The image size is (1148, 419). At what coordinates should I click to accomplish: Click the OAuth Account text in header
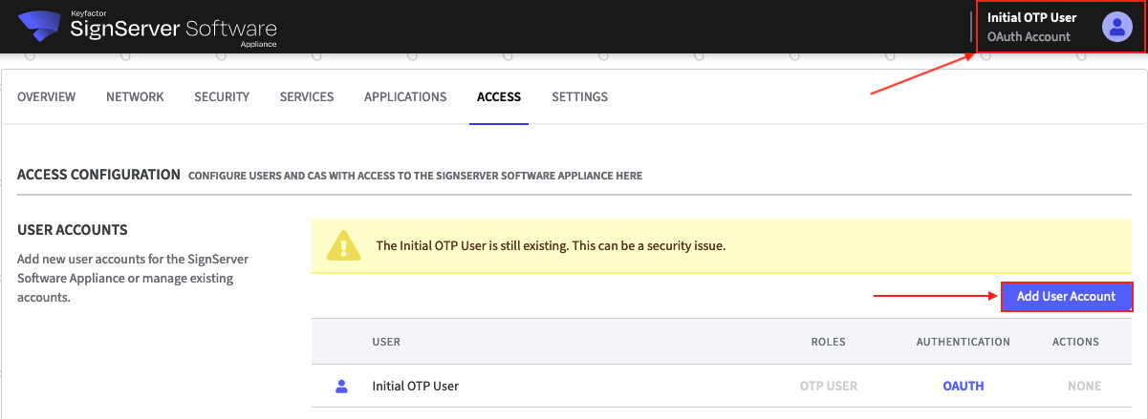pos(1029,37)
